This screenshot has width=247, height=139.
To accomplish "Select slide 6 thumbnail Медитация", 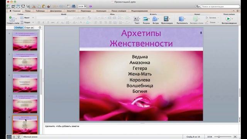I will [25, 83].
